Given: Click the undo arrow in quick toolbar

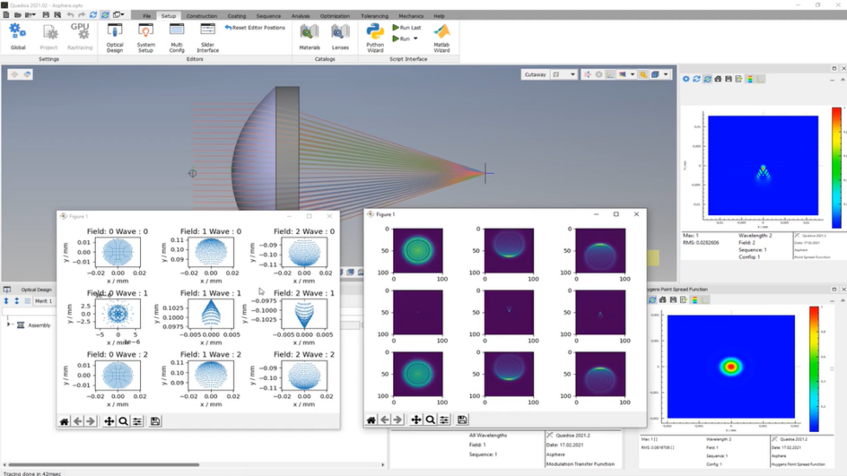Looking at the screenshot, I should (x=70, y=15).
